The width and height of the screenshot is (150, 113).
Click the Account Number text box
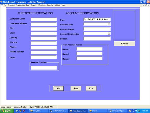click(x=44, y=68)
